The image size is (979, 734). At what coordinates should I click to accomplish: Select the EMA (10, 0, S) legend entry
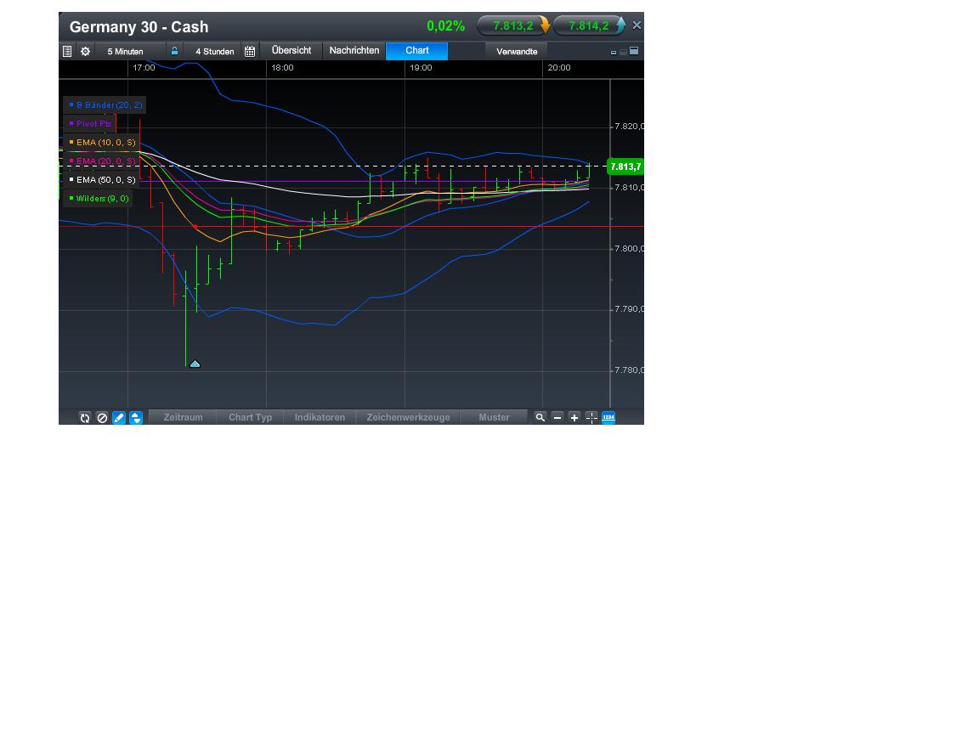(x=101, y=143)
